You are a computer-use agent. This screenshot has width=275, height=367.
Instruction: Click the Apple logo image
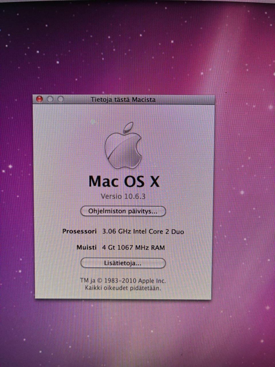point(123,145)
